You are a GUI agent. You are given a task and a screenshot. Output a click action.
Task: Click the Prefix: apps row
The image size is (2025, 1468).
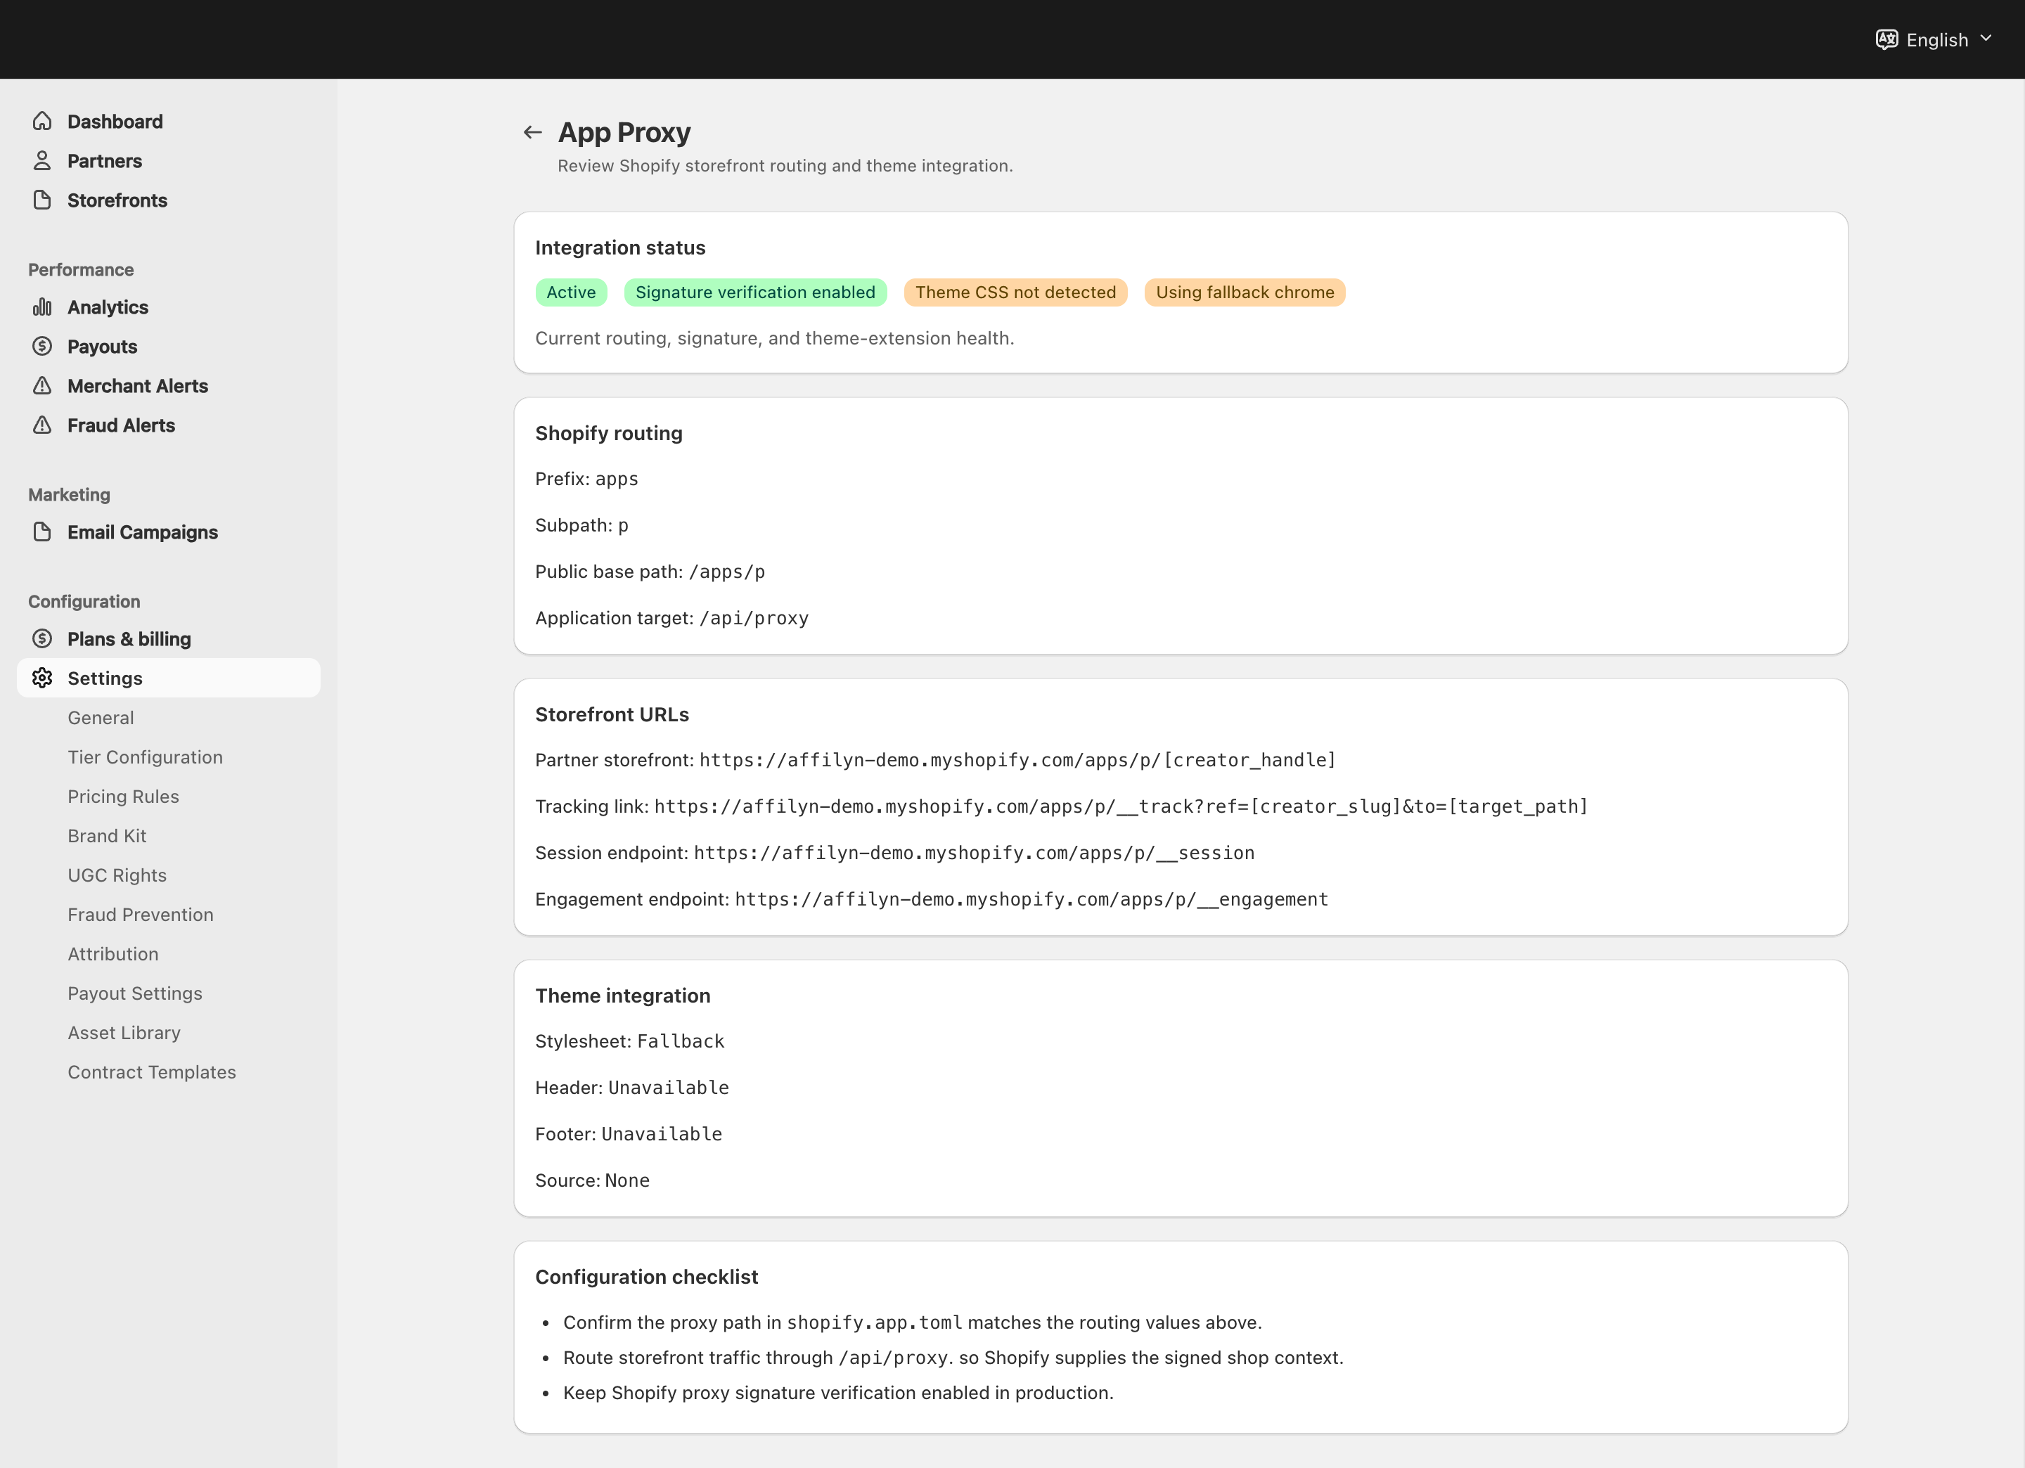click(x=586, y=479)
